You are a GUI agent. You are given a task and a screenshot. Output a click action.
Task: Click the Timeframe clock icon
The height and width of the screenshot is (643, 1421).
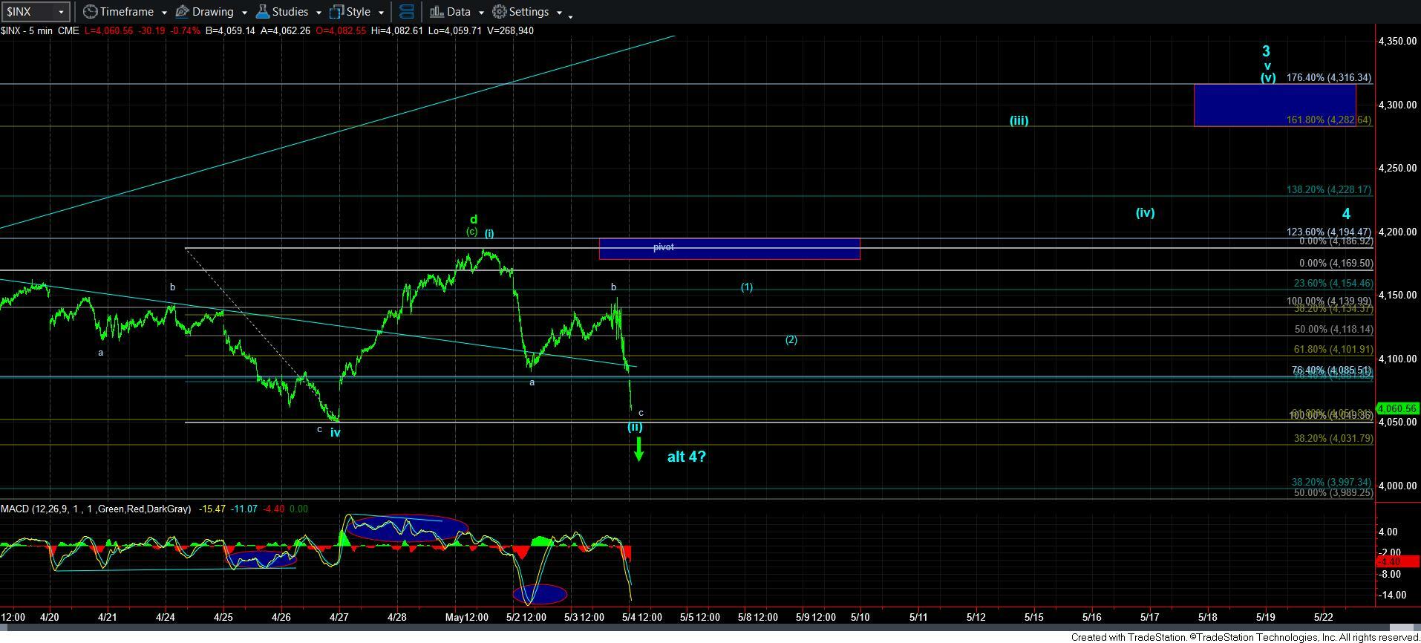pos(90,12)
